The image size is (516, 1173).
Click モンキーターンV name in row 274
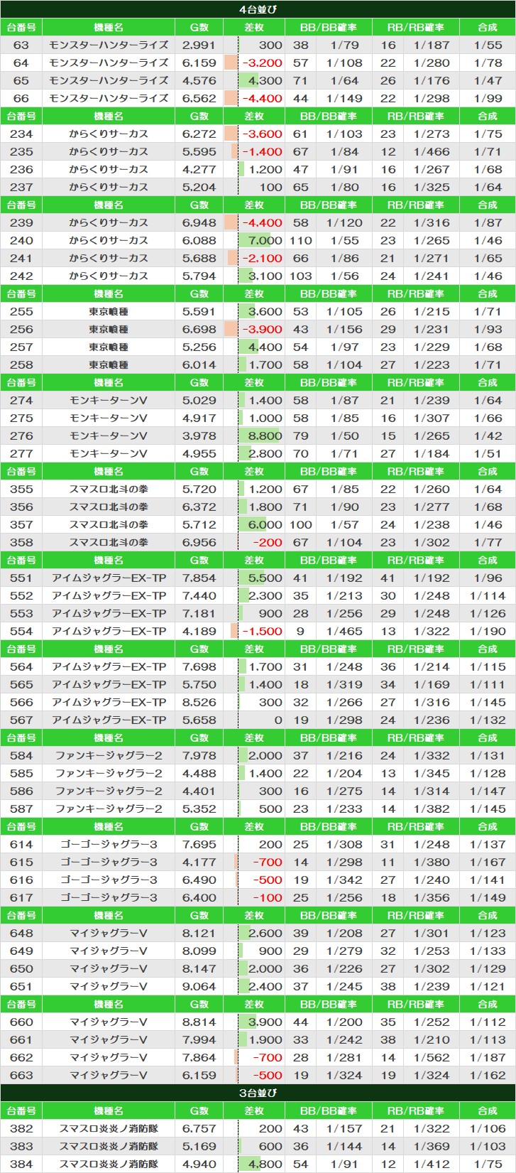click(109, 400)
